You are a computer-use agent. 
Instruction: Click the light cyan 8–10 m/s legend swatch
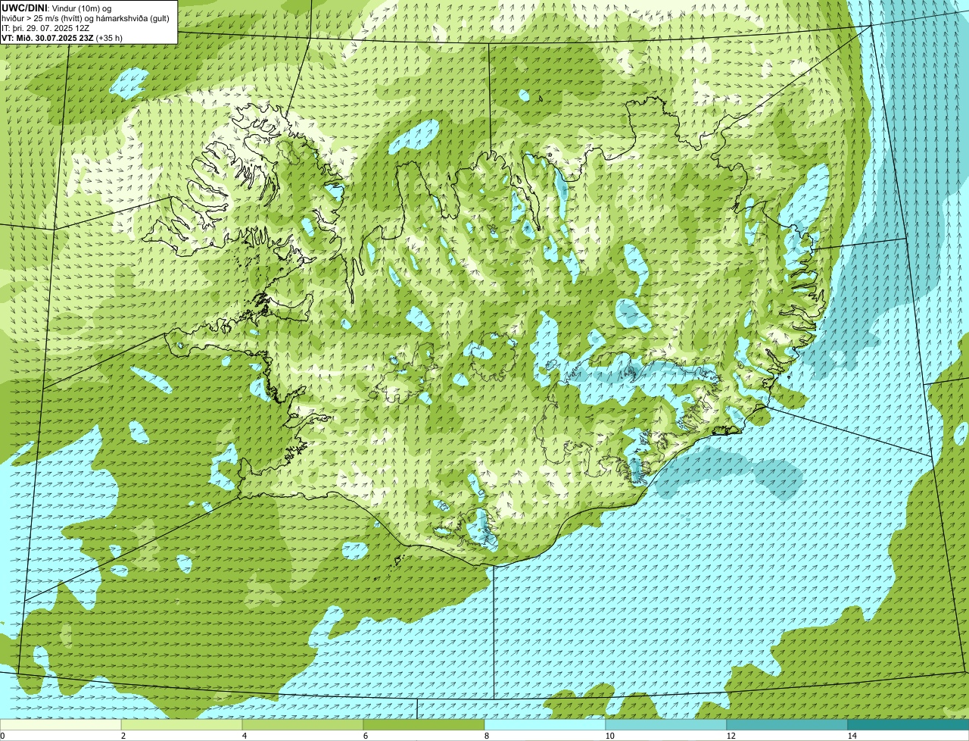[545, 724]
